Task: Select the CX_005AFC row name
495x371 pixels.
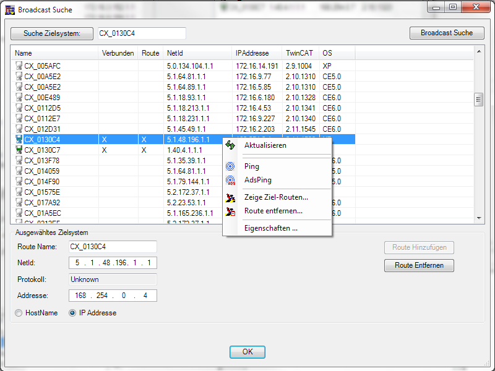Action: tap(42, 66)
